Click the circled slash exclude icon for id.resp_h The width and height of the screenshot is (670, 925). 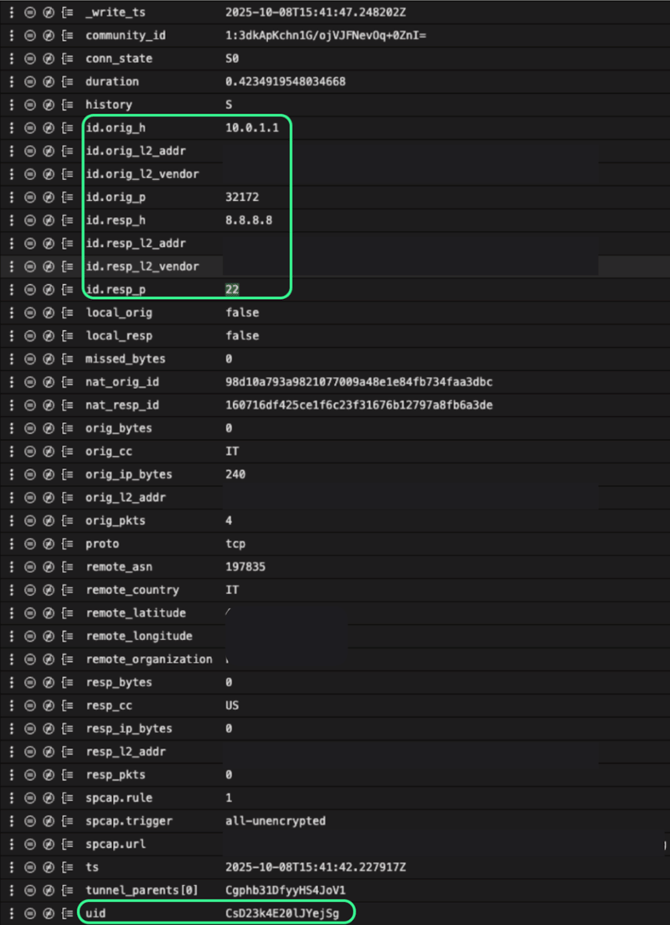(x=48, y=220)
